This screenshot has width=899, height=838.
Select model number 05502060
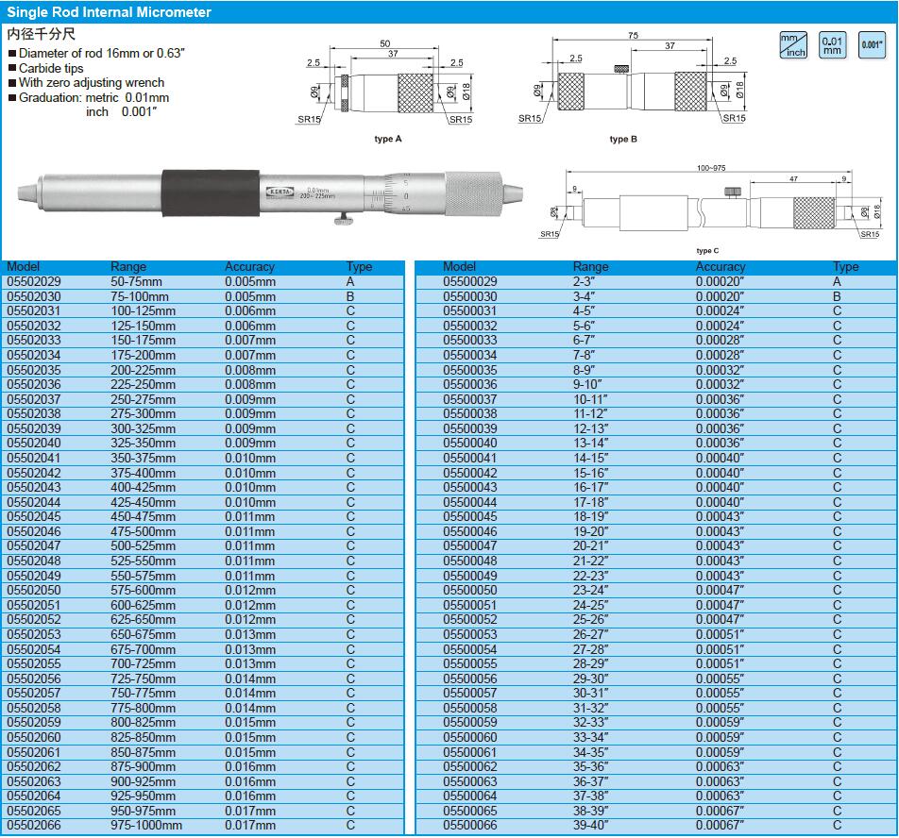[34, 737]
